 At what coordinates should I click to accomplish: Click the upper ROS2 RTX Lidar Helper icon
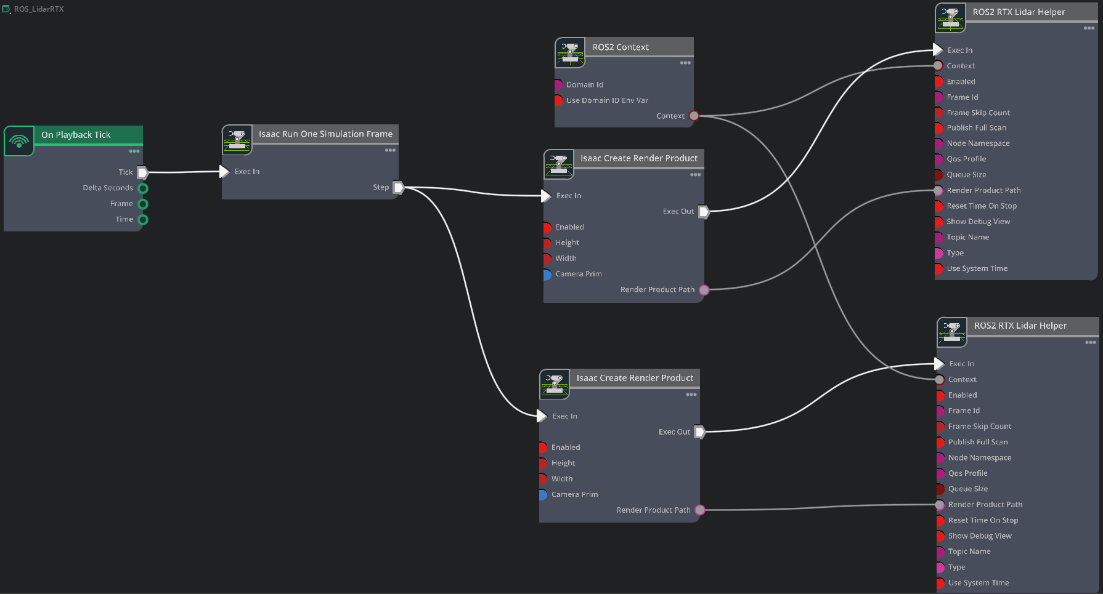pyautogui.click(x=950, y=18)
